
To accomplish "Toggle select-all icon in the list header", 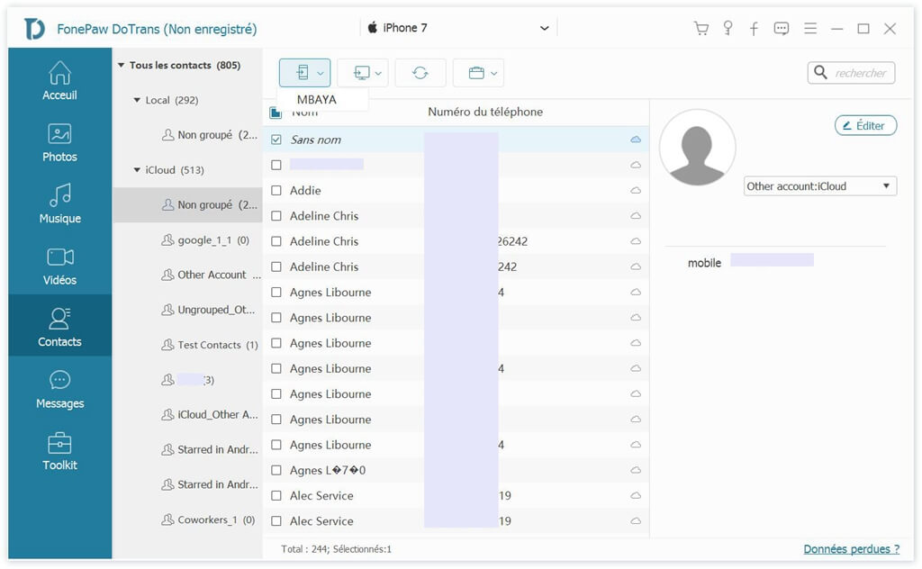I will pos(276,113).
